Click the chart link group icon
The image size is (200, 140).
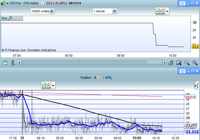tap(13, 63)
